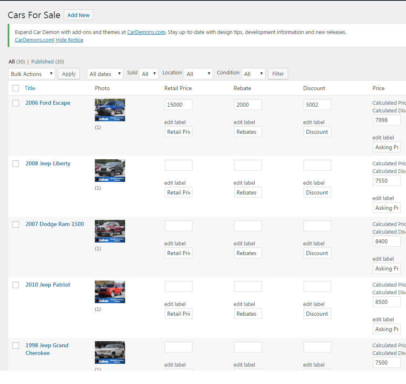406x384 pixels.
Task: Tick the select-all checkbox beside Title
Action: [x=16, y=88]
